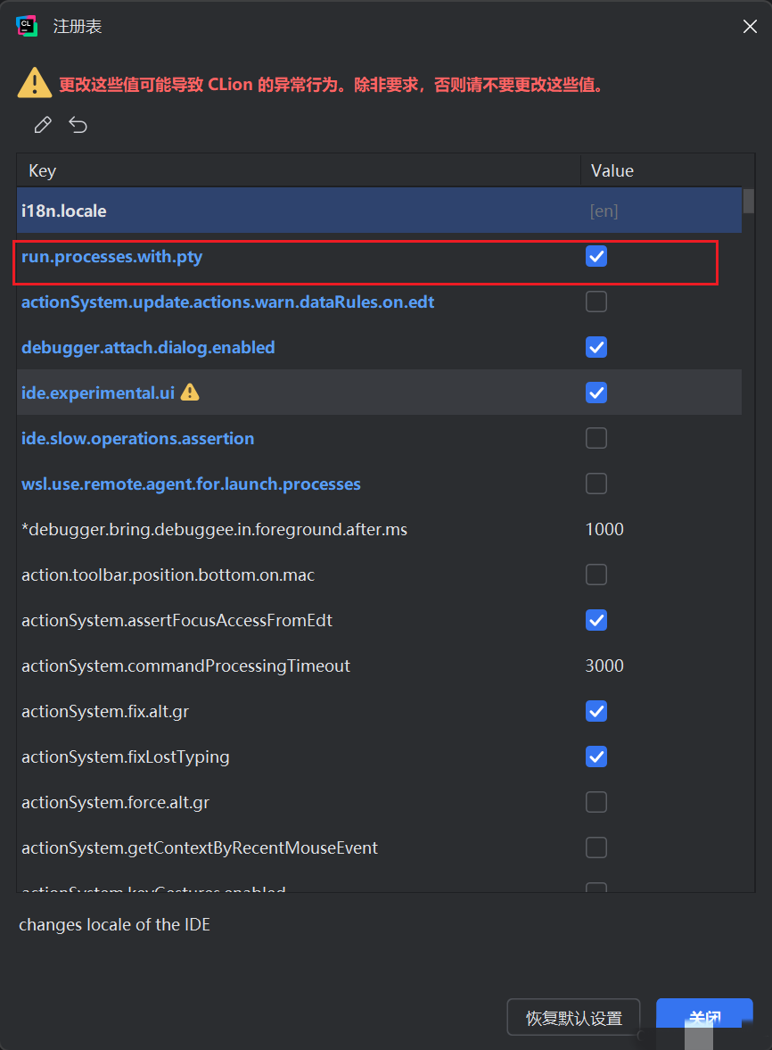Toggle the run.processes.with.pty checkbox

596,256
